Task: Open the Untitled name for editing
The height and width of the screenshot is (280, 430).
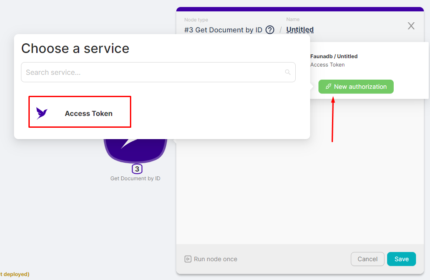Action: click(x=300, y=29)
